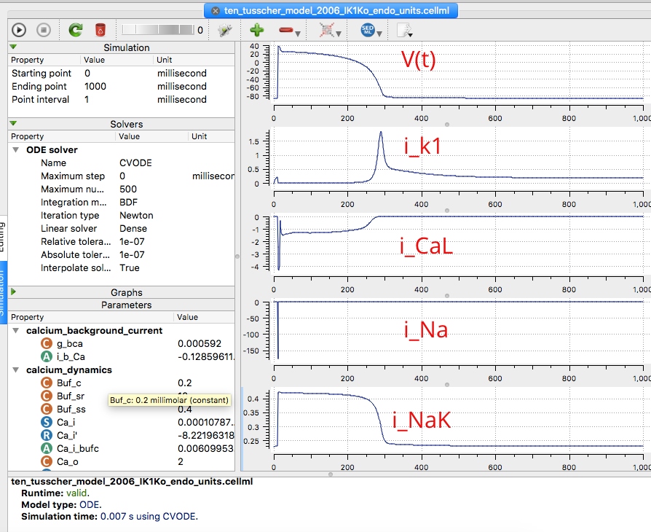Image resolution: width=651 pixels, height=532 pixels.
Task: Select the Buf_c value 0.2
Action: 185,383
